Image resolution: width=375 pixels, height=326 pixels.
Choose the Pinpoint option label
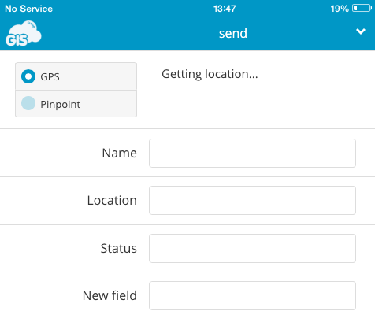point(61,105)
